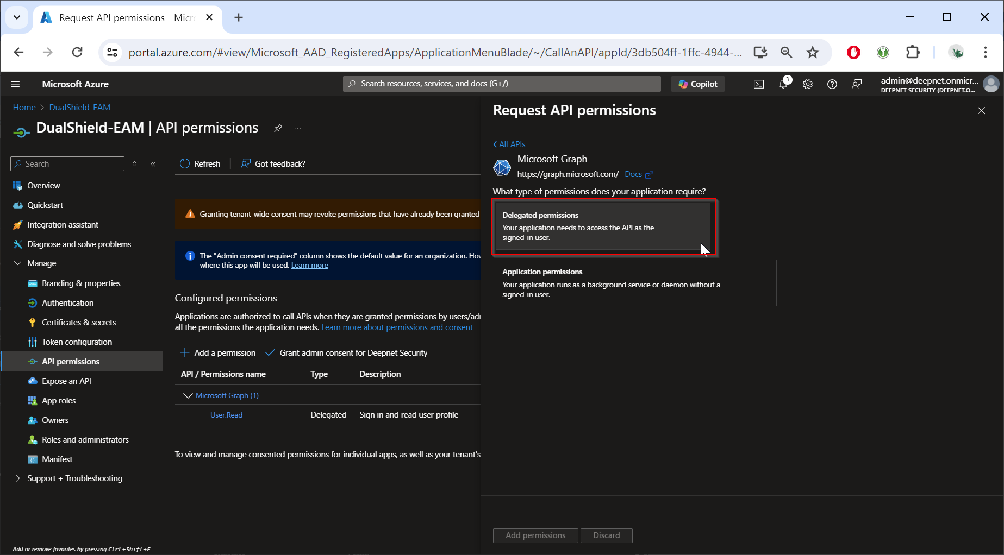The image size is (1004, 555).
Task: Go to Expose an API
Action: point(66,381)
